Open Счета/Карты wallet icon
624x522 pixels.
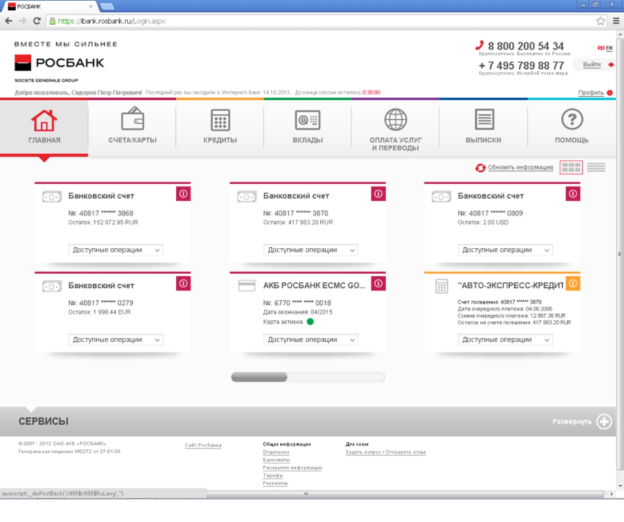coord(132,118)
